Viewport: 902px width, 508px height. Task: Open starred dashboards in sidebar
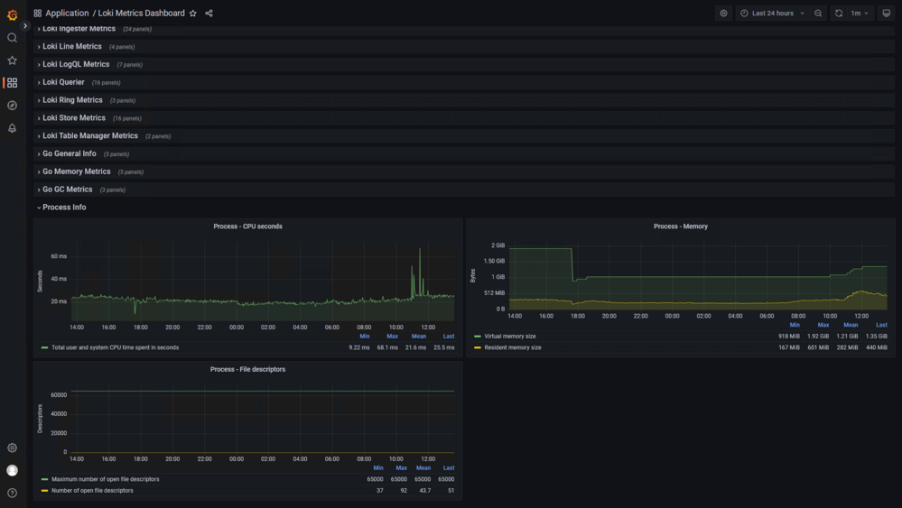12,60
